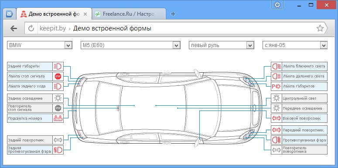Select the Противотуманная фара label
Image resolution: width=338 pixels, height=168 pixels.
point(304,140)
